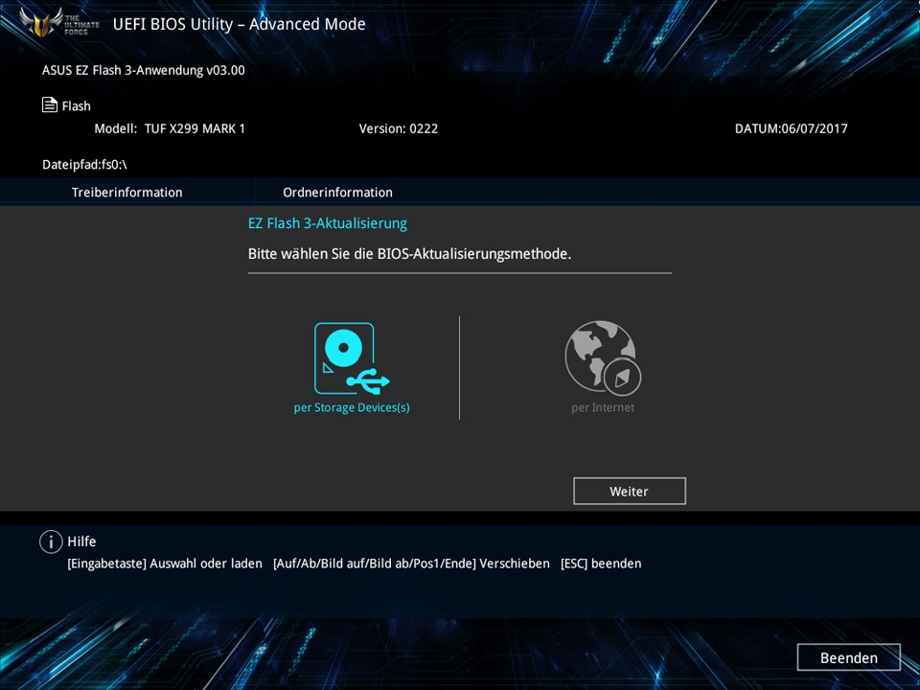Click the Beenden button
Viewport: 920px width, 690px height.
coord(848,657)
